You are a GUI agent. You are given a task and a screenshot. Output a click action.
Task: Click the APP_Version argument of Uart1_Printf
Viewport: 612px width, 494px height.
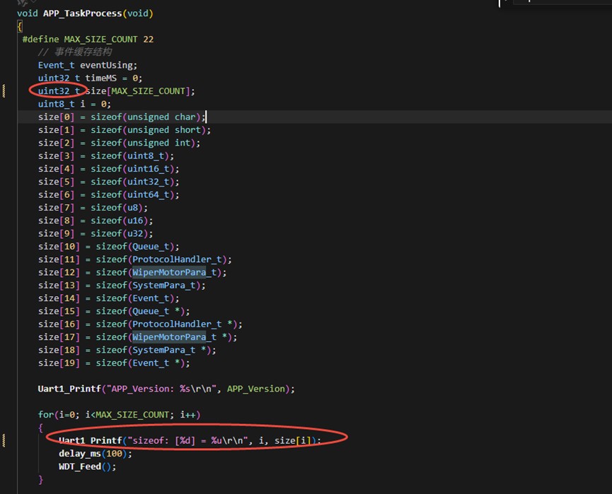(256, 389)
